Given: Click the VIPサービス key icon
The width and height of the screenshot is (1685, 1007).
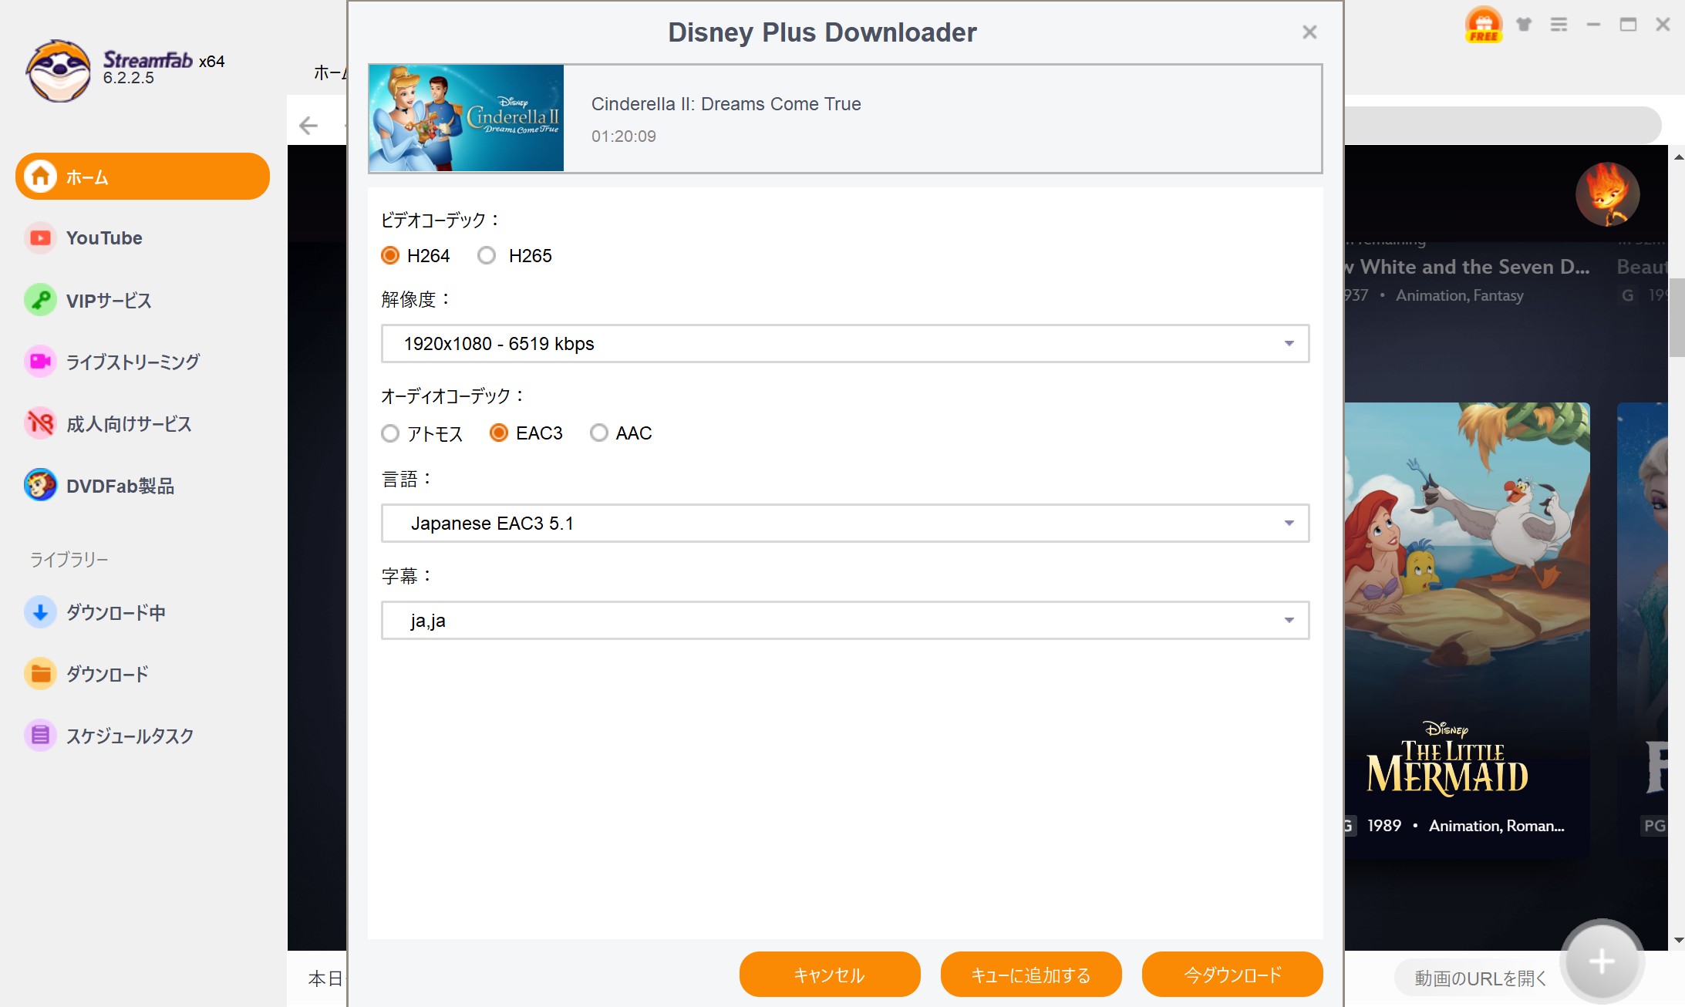Looking at the screenshot, I should [x=40, y=300].
